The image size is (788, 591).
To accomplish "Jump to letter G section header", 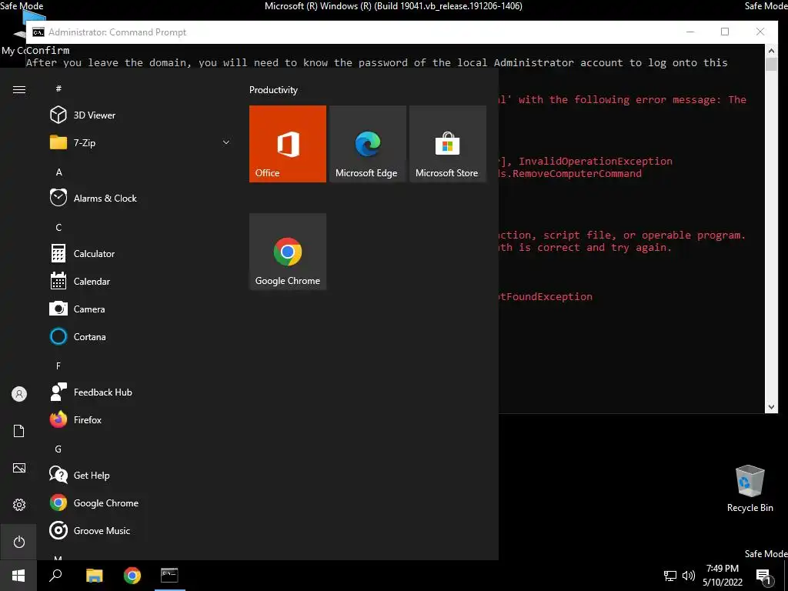I will (58, 449).
